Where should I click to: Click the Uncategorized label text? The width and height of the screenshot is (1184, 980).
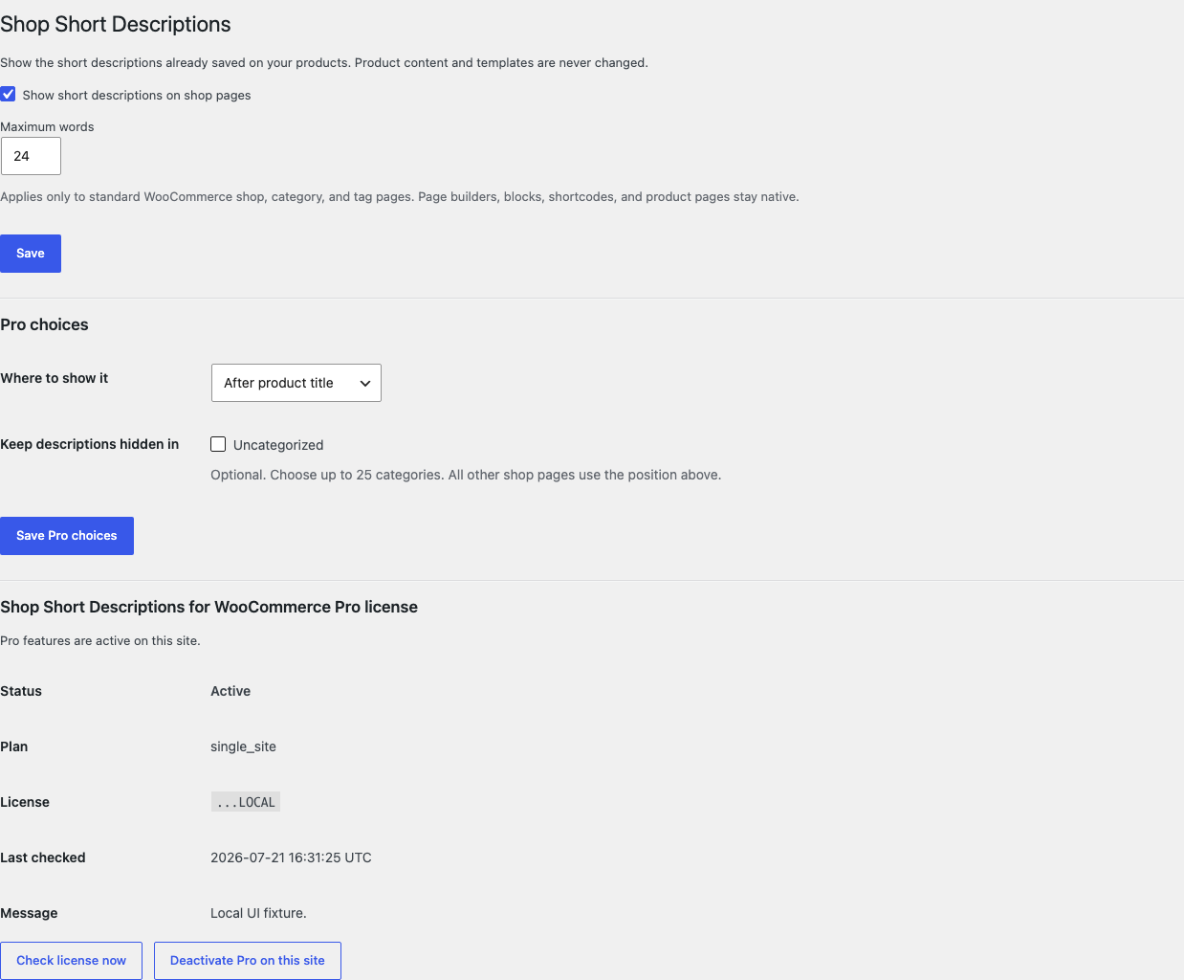278,445
